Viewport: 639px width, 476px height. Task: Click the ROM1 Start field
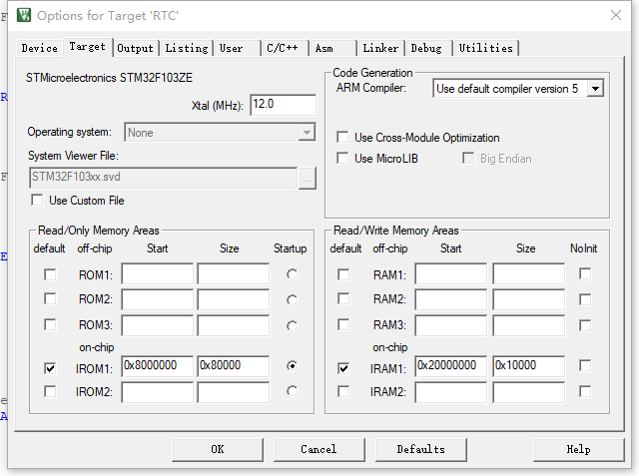[158, 273]
